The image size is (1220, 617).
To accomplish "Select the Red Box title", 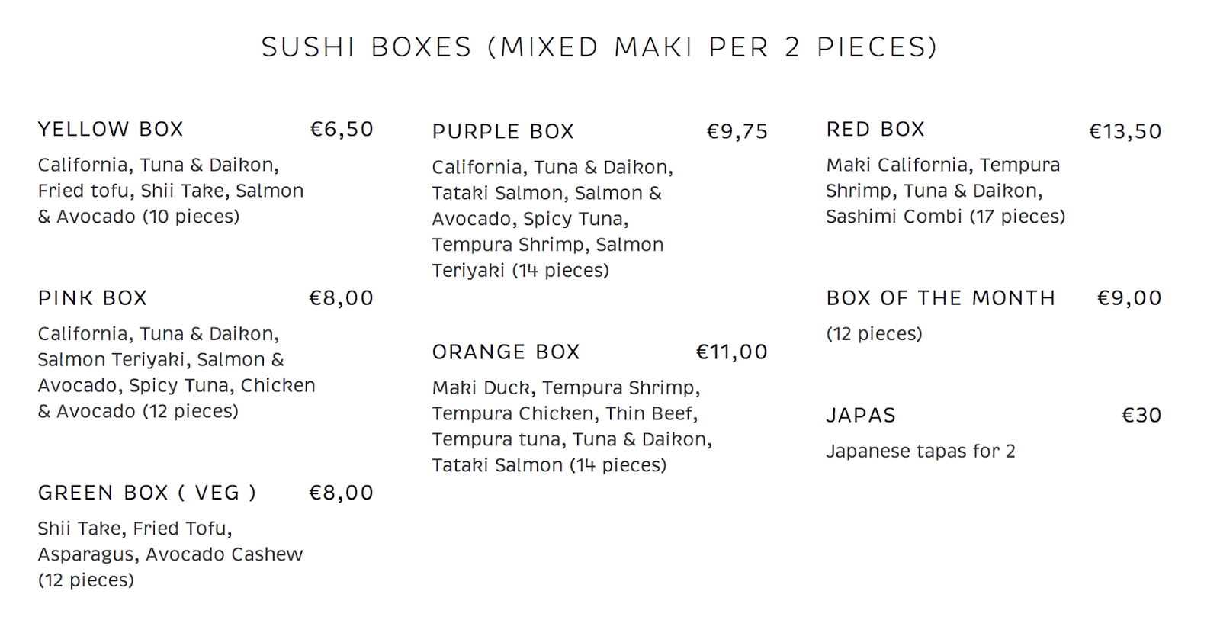I will [x=875, y=129].
